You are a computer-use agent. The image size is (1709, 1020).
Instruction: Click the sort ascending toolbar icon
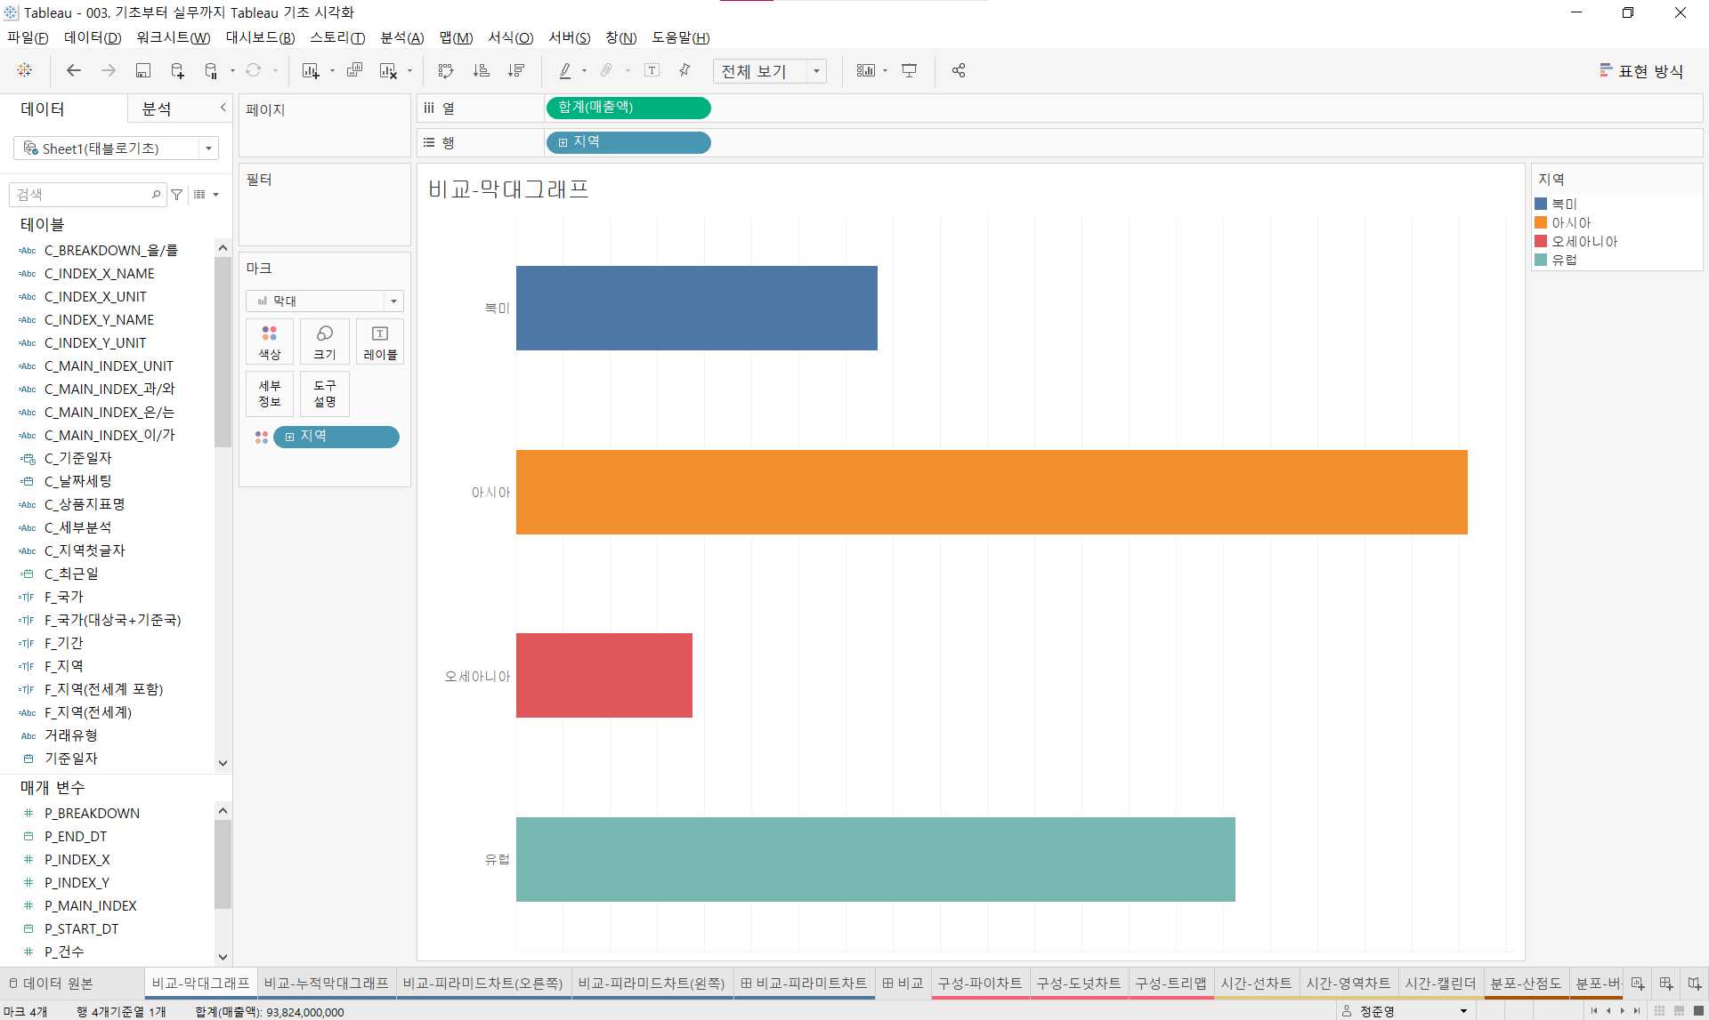pyautogui.click(x=482, y=70)
